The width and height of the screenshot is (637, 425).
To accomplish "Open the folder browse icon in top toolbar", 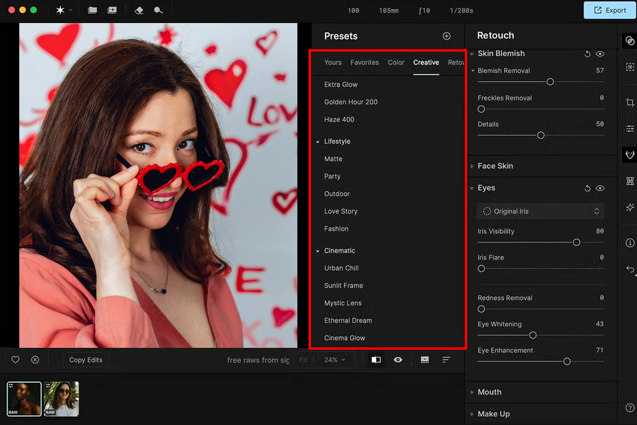I will click(x=93, y=10).
